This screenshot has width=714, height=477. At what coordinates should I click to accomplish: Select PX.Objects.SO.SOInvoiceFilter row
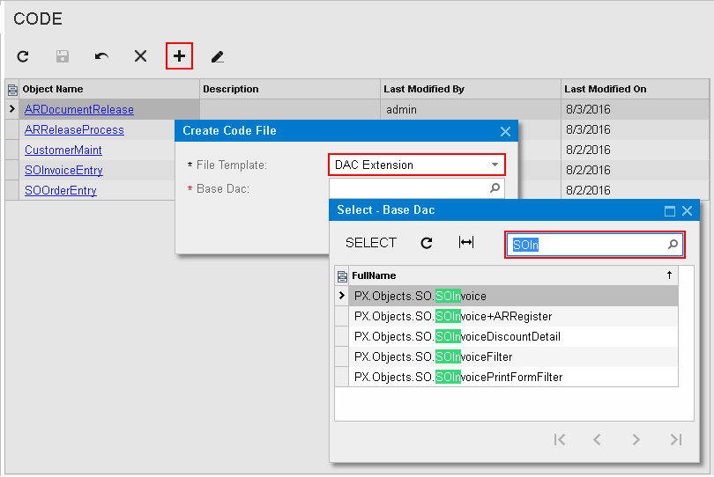pyautogui.click(x=514, y=356)
